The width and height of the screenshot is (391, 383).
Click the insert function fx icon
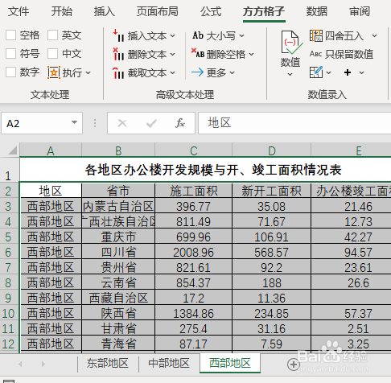180,123
